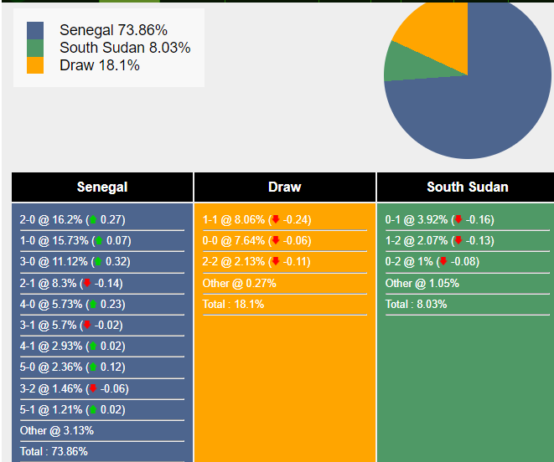Click the red down arrow beside 2-1 score
The width and height of the screenshot is (554, 462).
[86, 284]
